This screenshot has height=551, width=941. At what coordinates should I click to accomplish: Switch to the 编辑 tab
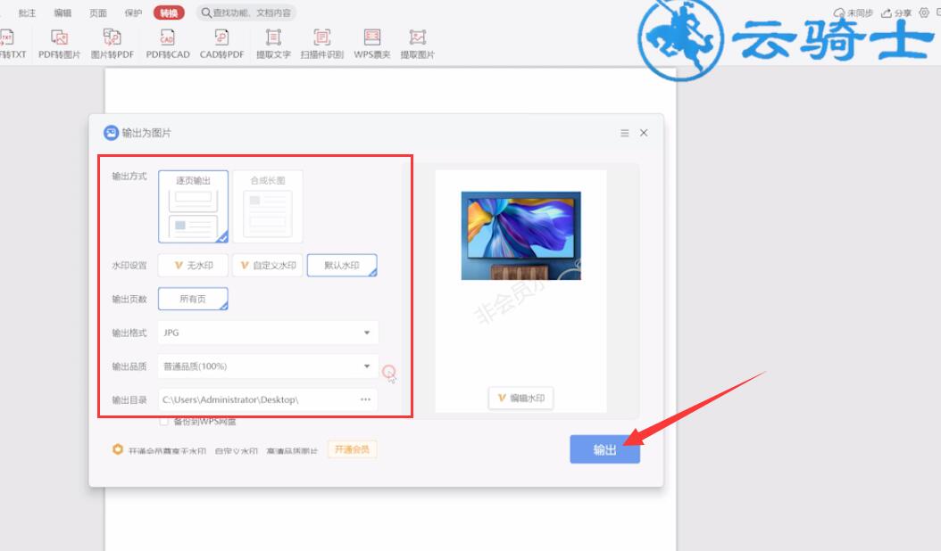point(62,12)
